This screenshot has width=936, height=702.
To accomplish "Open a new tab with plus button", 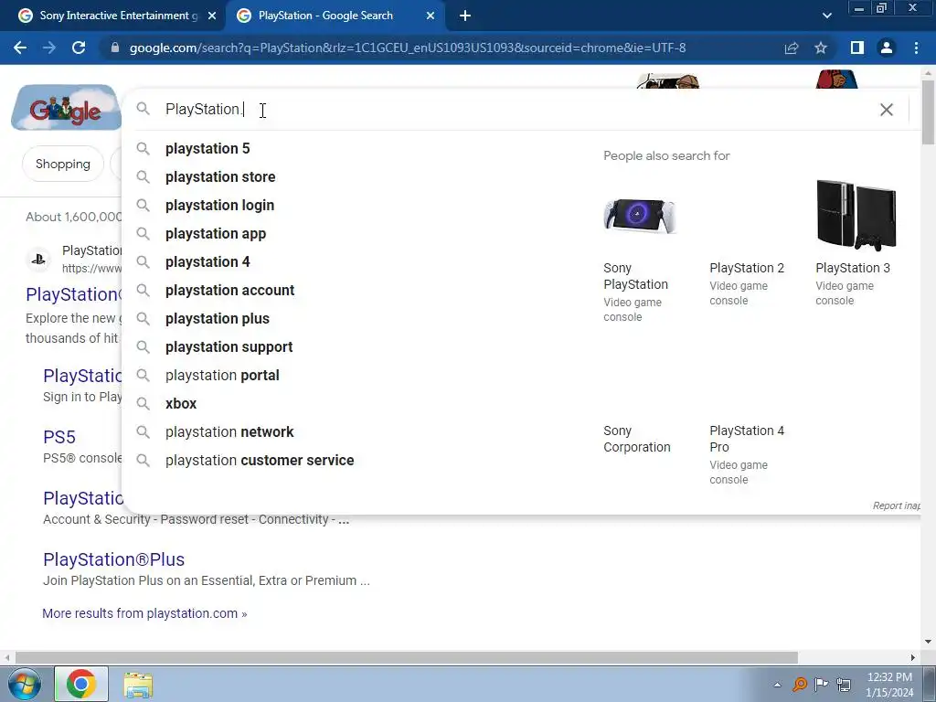I will coord(465,16).
